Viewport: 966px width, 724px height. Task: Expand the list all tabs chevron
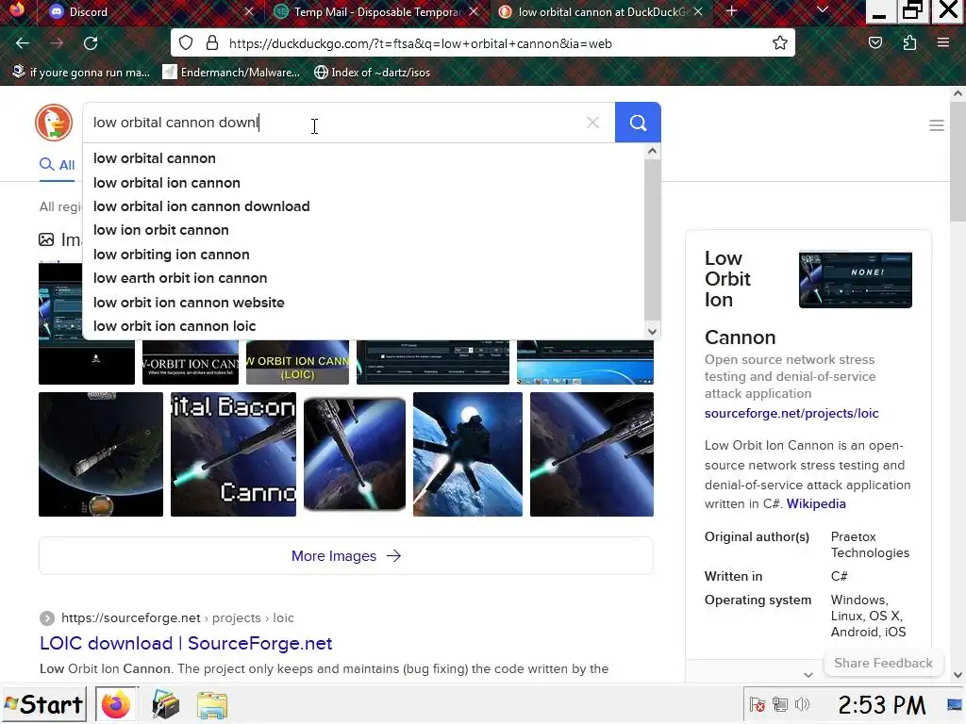[x=822, y=9]
